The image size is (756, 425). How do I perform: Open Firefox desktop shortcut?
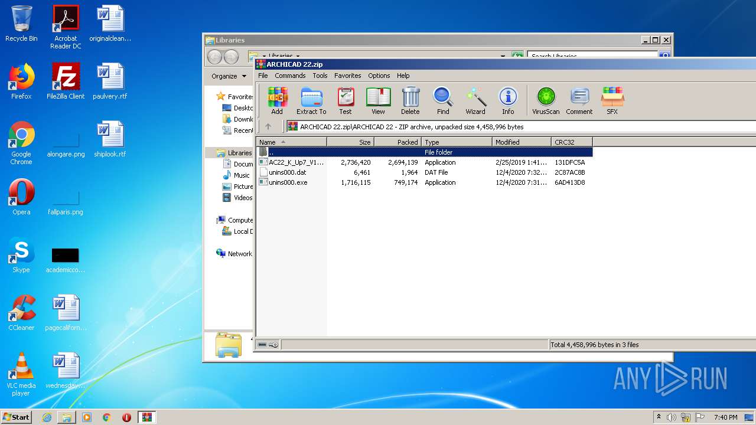coord(21,81)
